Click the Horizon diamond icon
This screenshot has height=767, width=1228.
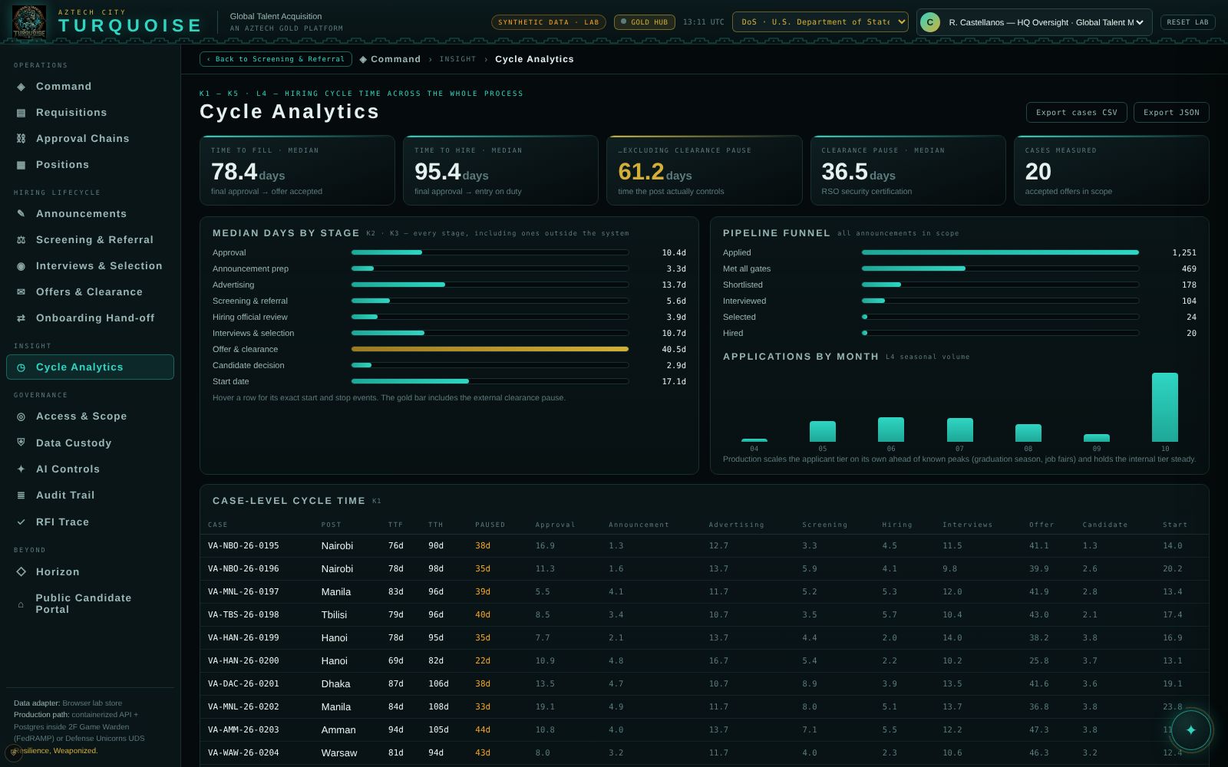pos(21,572)
